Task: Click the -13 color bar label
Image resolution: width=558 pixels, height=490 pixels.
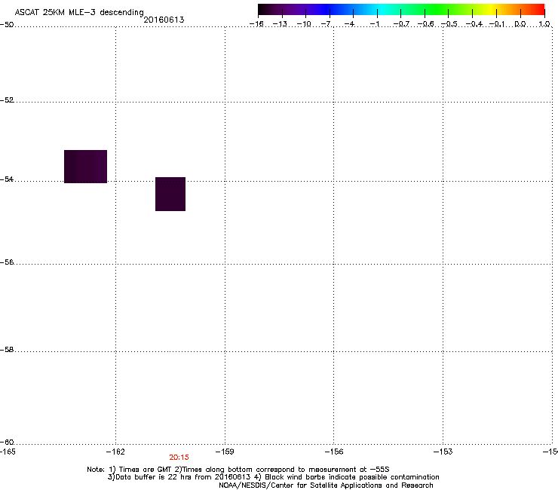Action: [x=280, y=24]
